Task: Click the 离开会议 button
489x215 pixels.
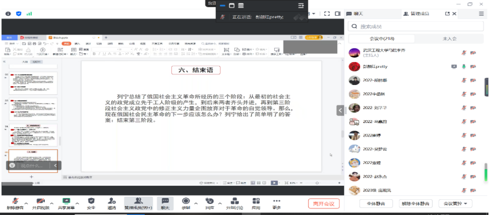Action: 324,204
